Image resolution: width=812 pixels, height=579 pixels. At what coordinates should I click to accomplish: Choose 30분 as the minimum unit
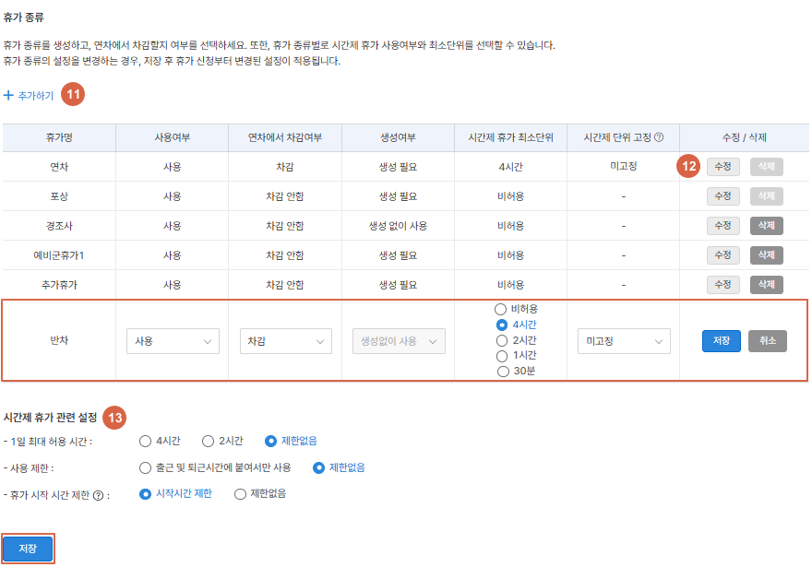pyautogui.click(x=503, y=372)
